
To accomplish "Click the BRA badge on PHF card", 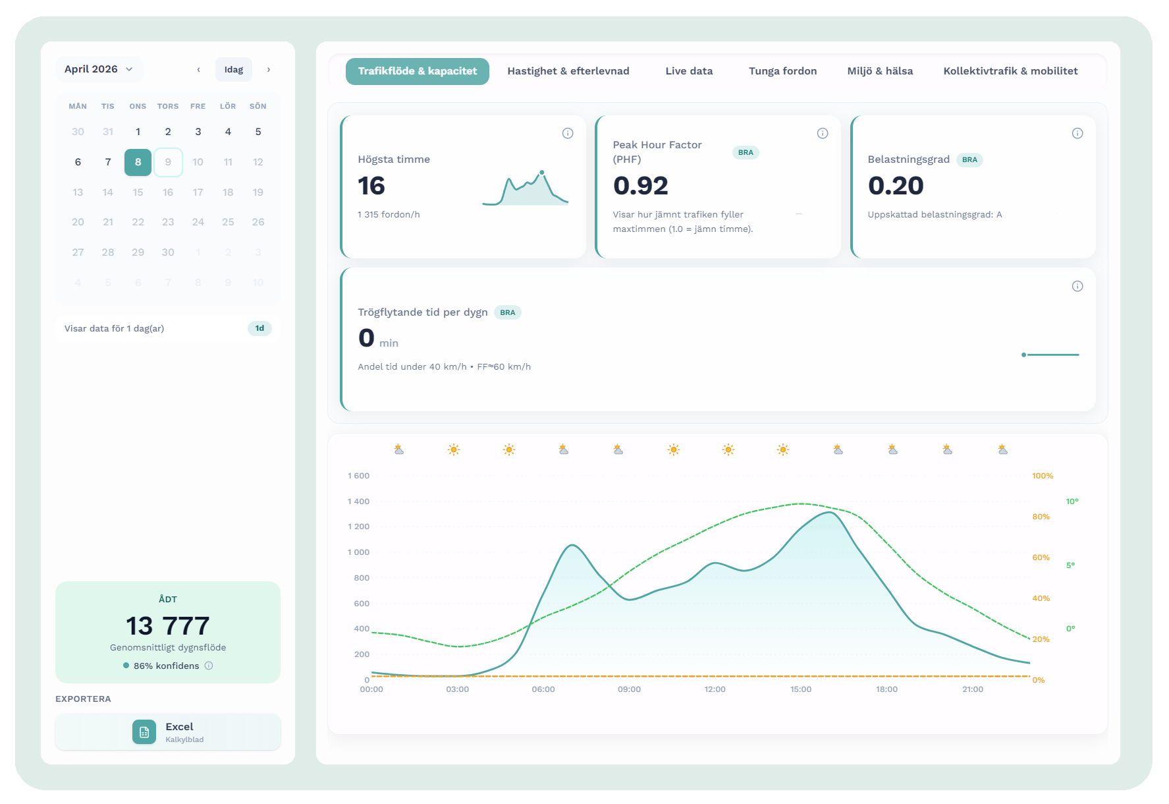I will [x=746, y=152].
